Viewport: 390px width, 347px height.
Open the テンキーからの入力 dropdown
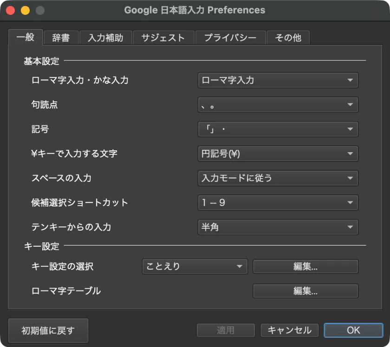click(278, 227)
